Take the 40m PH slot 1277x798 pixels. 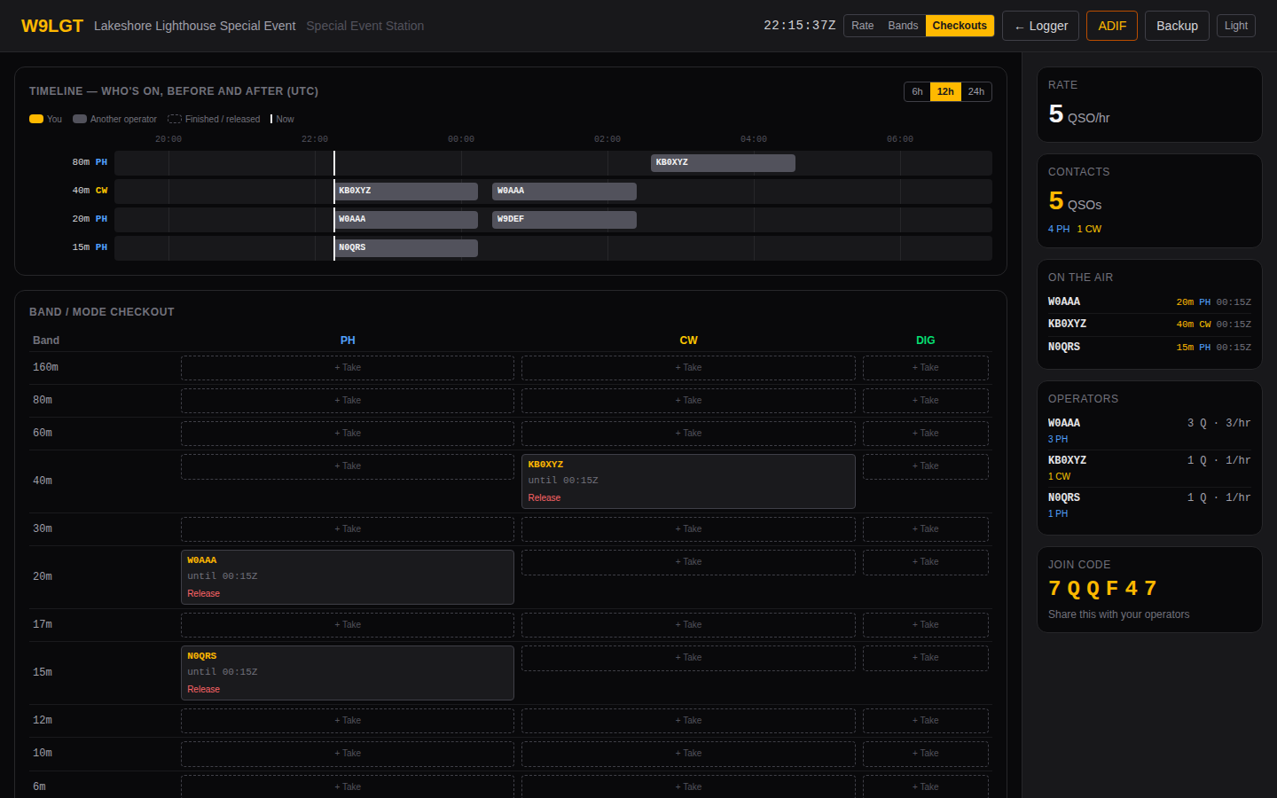(x=348, y=466)
